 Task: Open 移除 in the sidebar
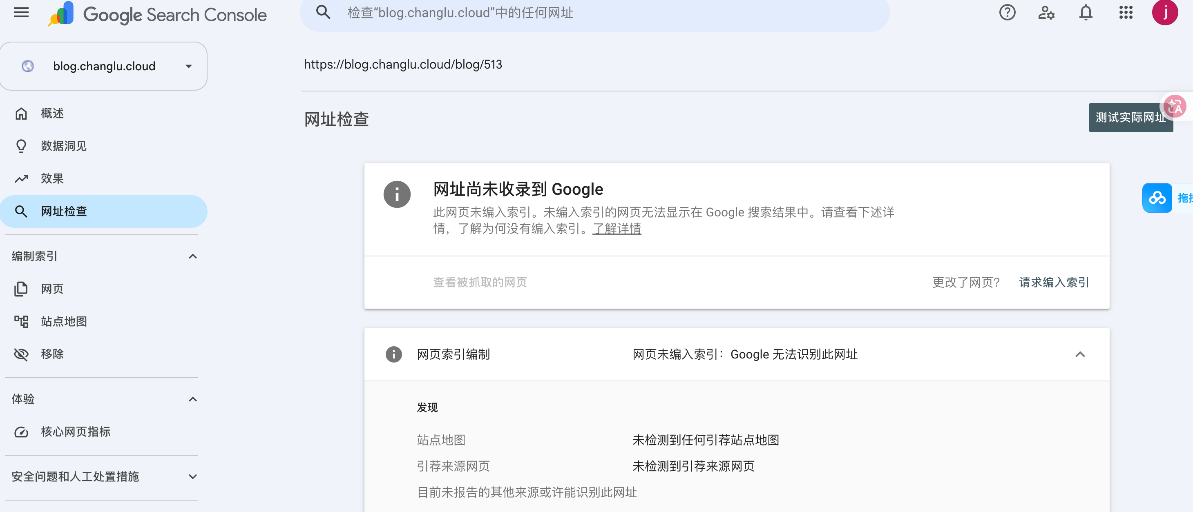tap(104, 354)
